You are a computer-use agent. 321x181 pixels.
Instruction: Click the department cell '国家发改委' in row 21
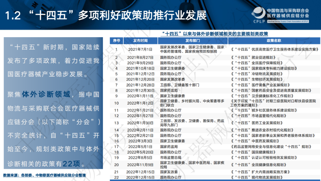point(169,172)
